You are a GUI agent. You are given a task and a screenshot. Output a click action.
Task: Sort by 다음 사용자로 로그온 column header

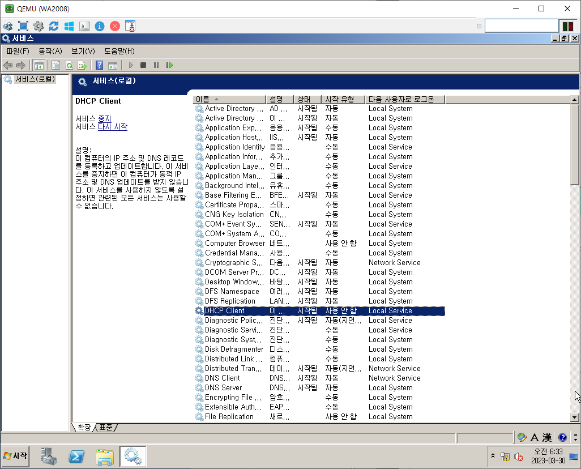point(405,99)
